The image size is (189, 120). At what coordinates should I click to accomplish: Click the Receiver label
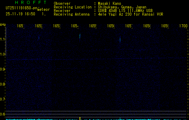coord(62,11)
